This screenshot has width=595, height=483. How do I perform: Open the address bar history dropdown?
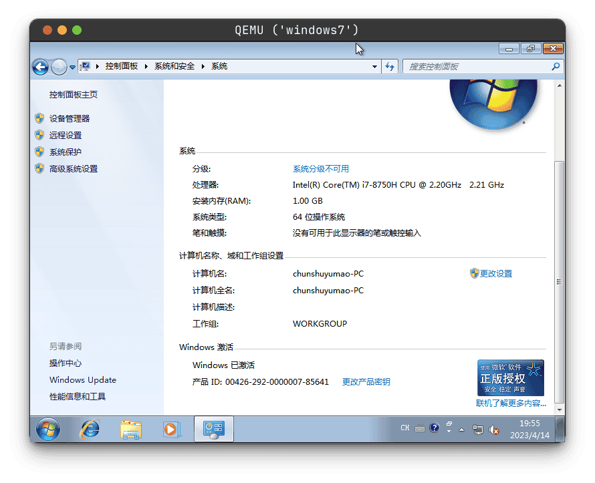(374, 67)
